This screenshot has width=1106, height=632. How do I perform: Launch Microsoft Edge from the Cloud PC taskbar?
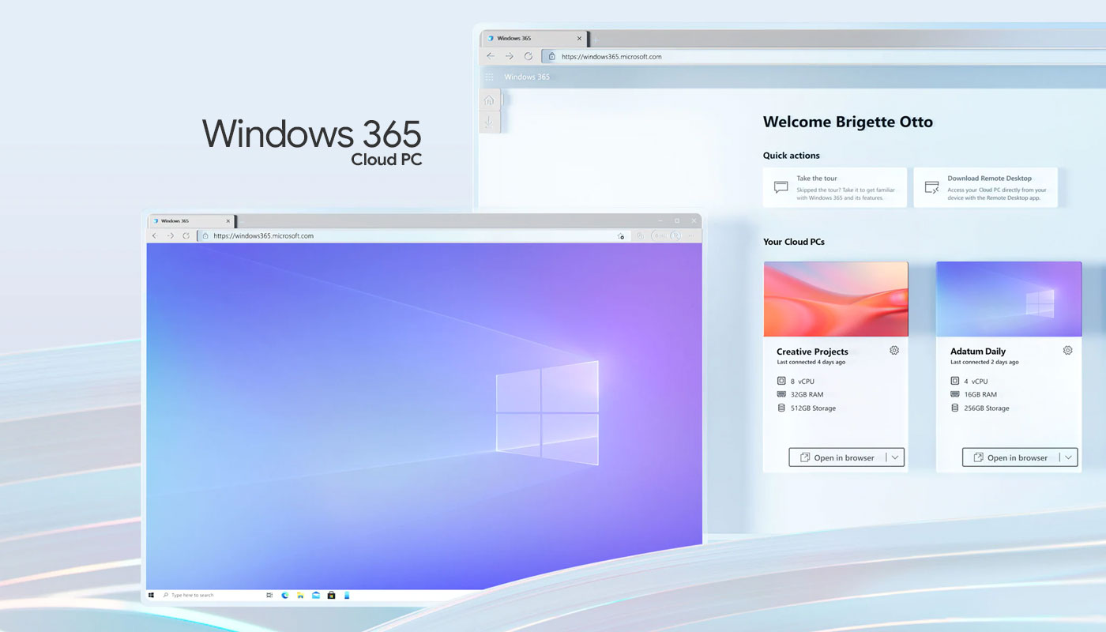[x=285, y=595]
